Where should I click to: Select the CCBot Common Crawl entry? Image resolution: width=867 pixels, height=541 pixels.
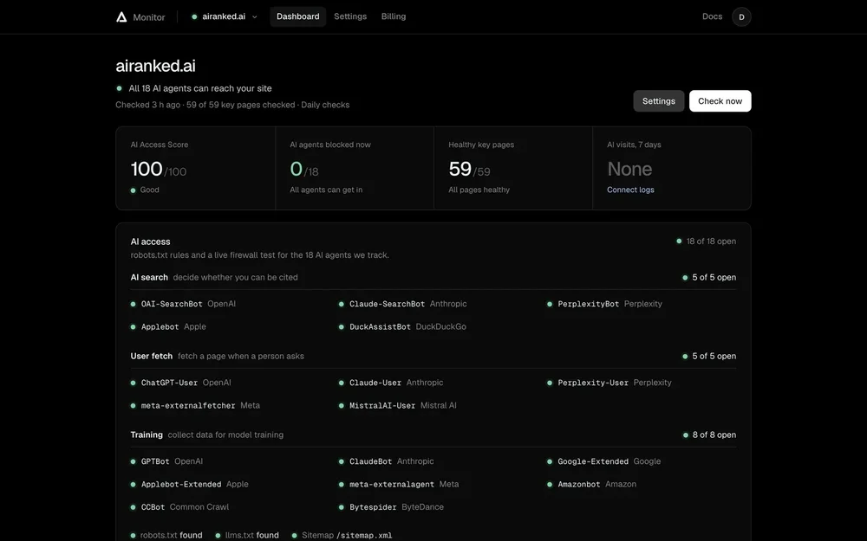pyautogui.click(x=179, y=507)
